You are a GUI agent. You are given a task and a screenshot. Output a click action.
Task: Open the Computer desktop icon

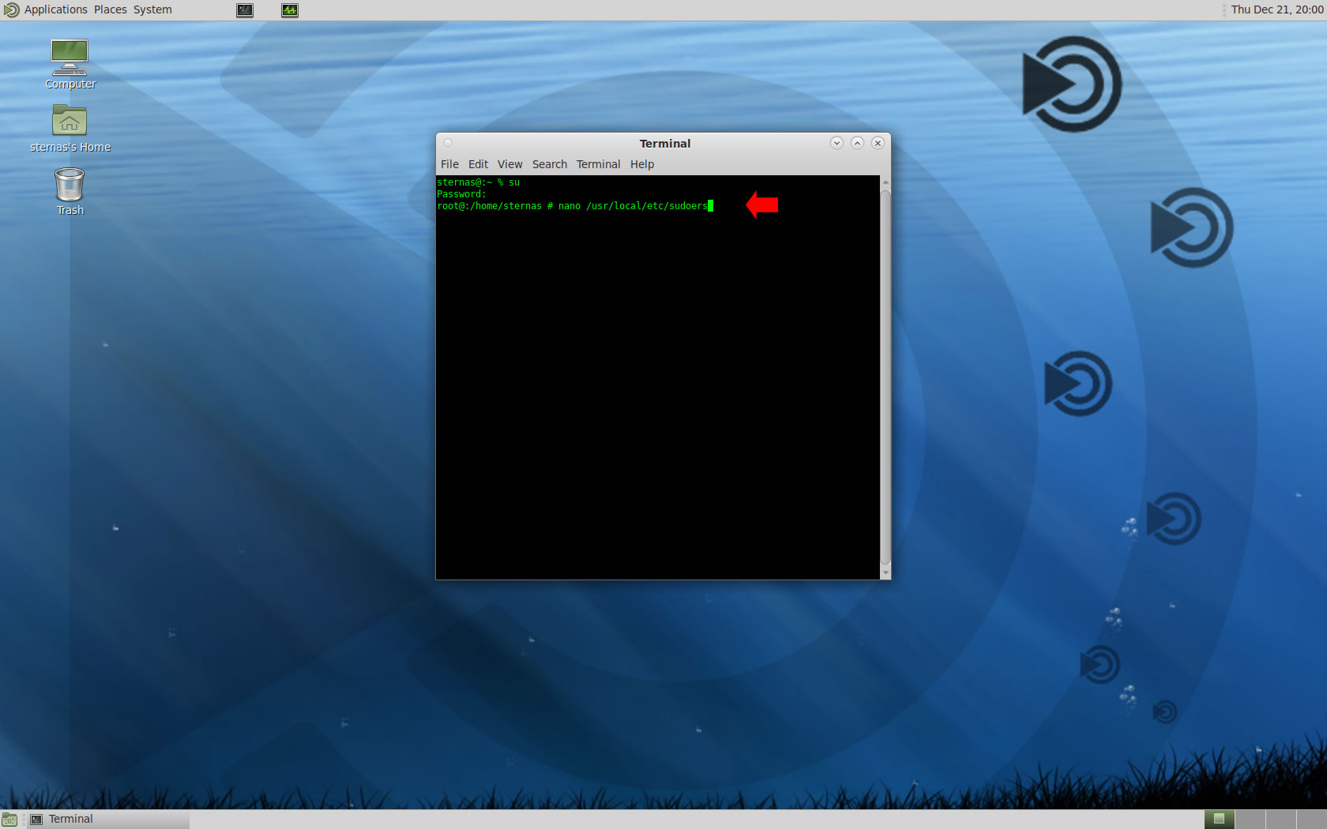pos(70,65)
